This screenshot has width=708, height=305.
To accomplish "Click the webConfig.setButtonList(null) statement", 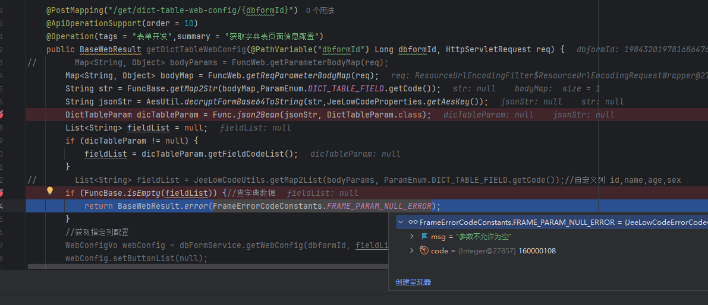I will [136, 258].
